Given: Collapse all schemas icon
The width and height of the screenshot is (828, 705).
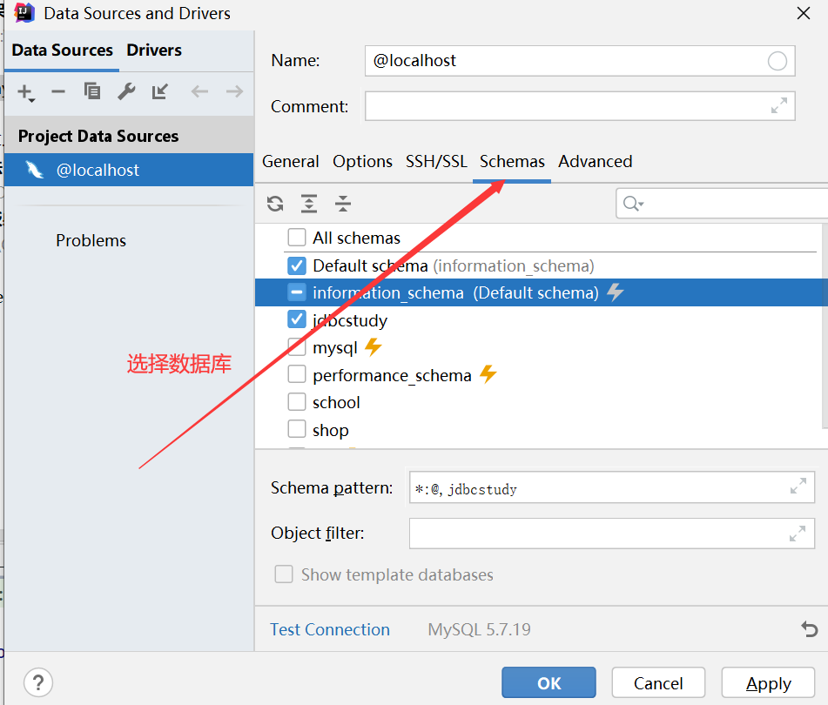Looking at the screenshot, I should [343, 204].
